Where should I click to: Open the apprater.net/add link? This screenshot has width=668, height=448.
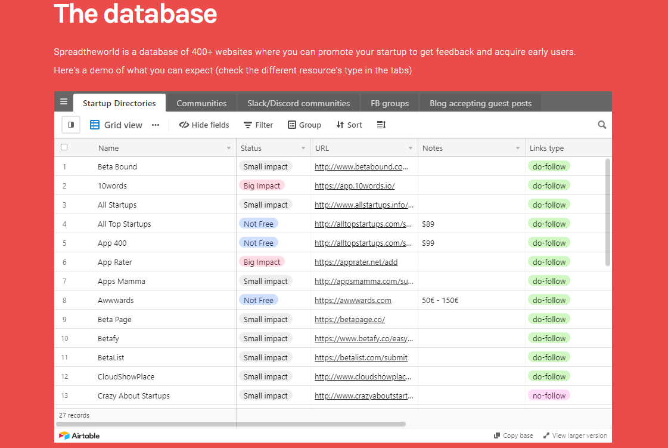point(356,262)
